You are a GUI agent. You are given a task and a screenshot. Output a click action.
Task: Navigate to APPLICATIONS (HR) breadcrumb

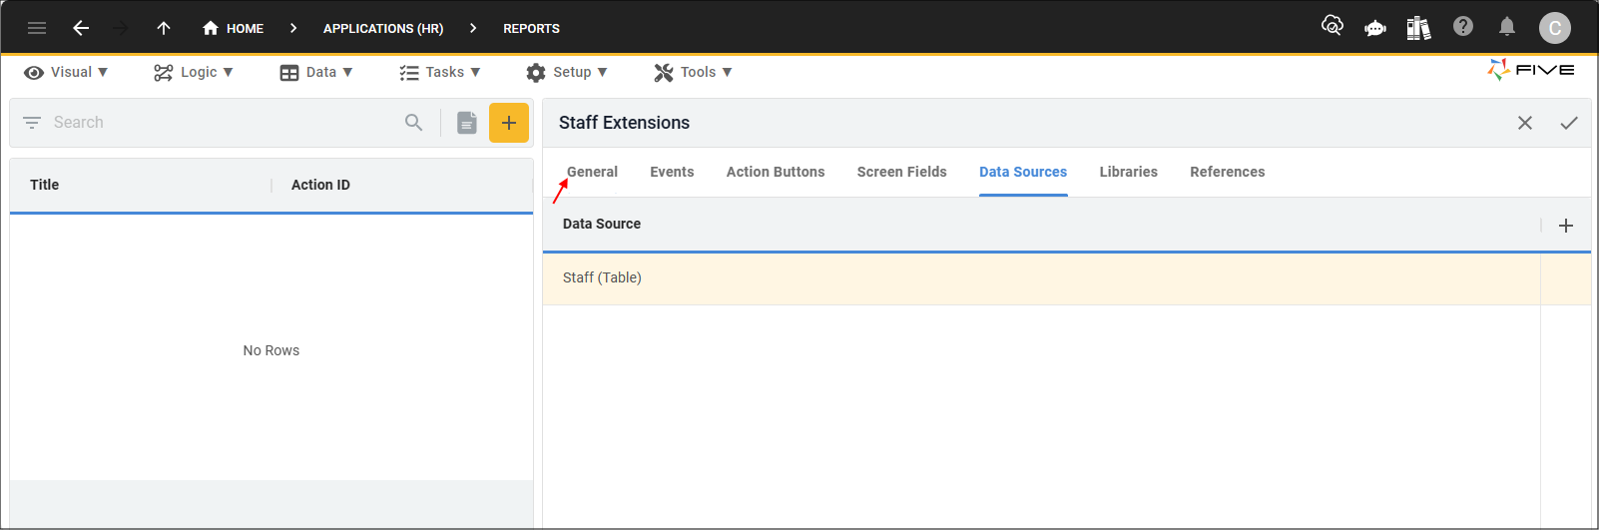382,28
